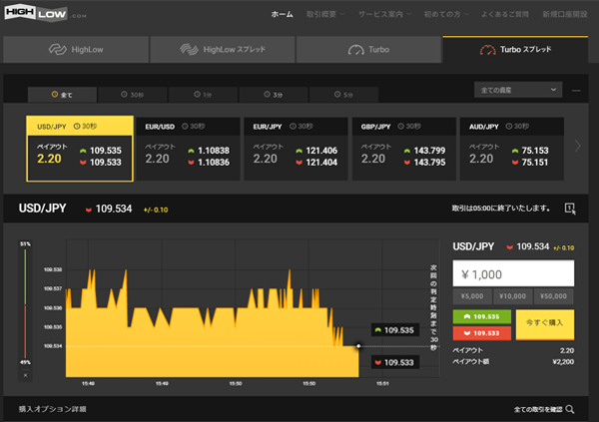Click the ペイアウト額 ¥2,200 value

[x=563, y=362]
